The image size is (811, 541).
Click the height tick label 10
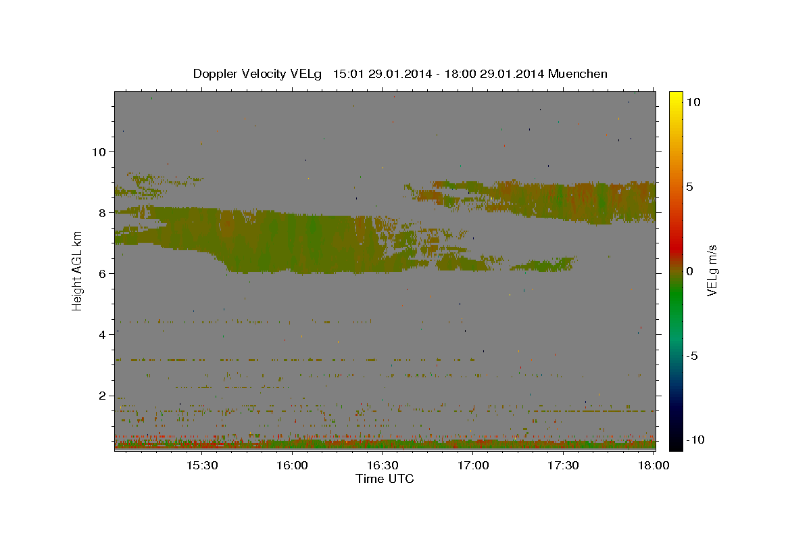pyautogui.click(x=98, y=151)
